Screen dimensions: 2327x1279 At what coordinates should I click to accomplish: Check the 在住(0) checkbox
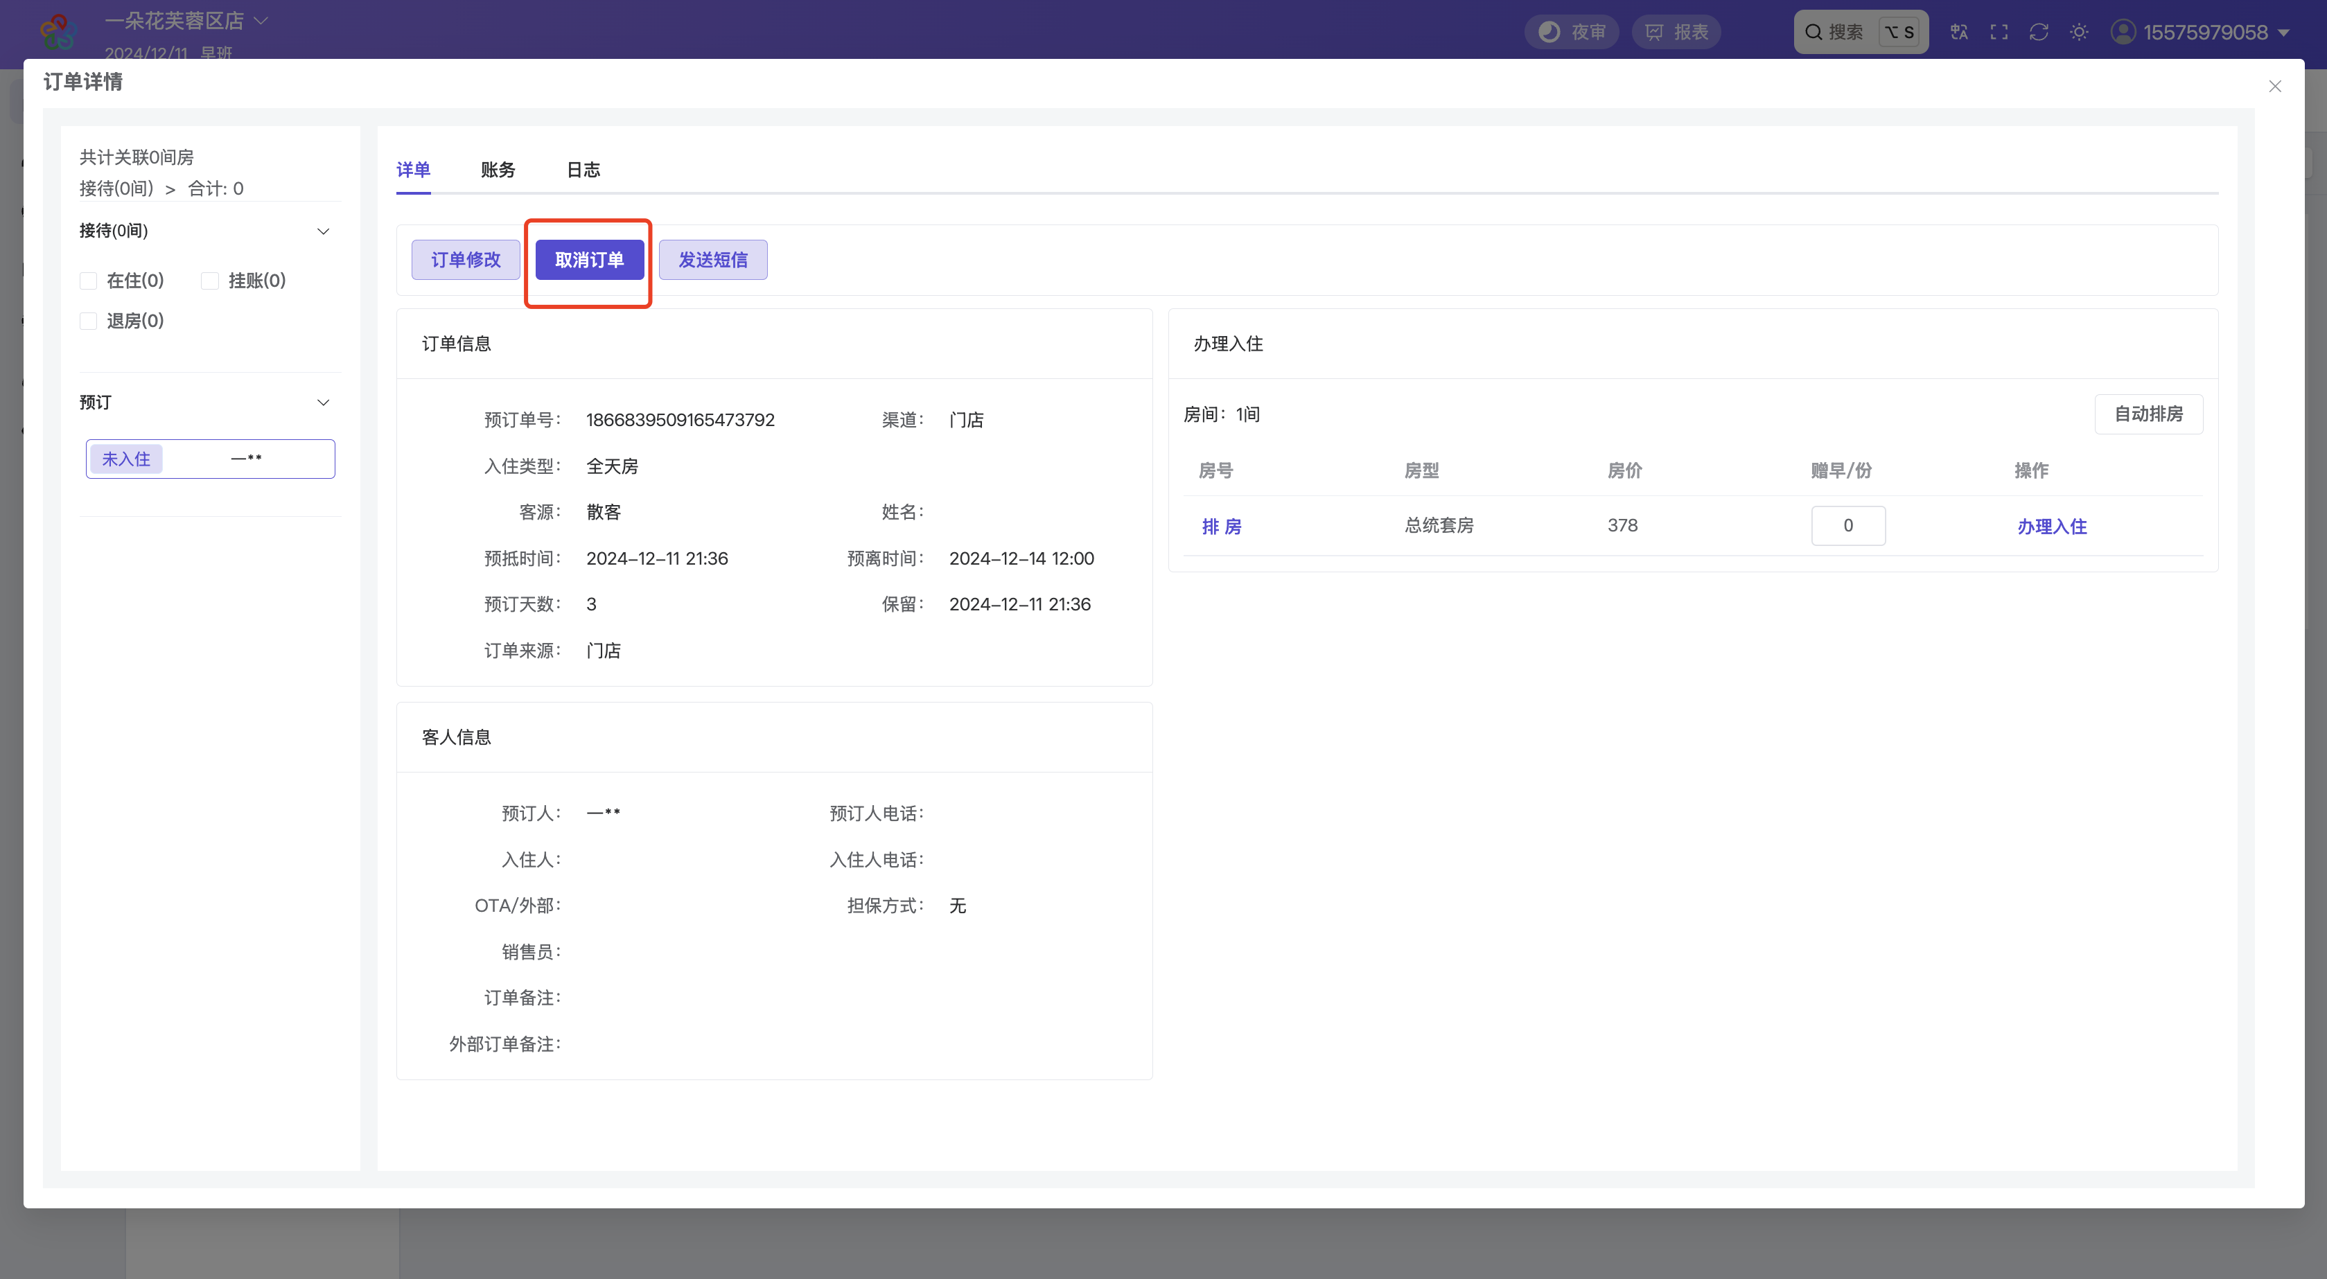(89, 281)
